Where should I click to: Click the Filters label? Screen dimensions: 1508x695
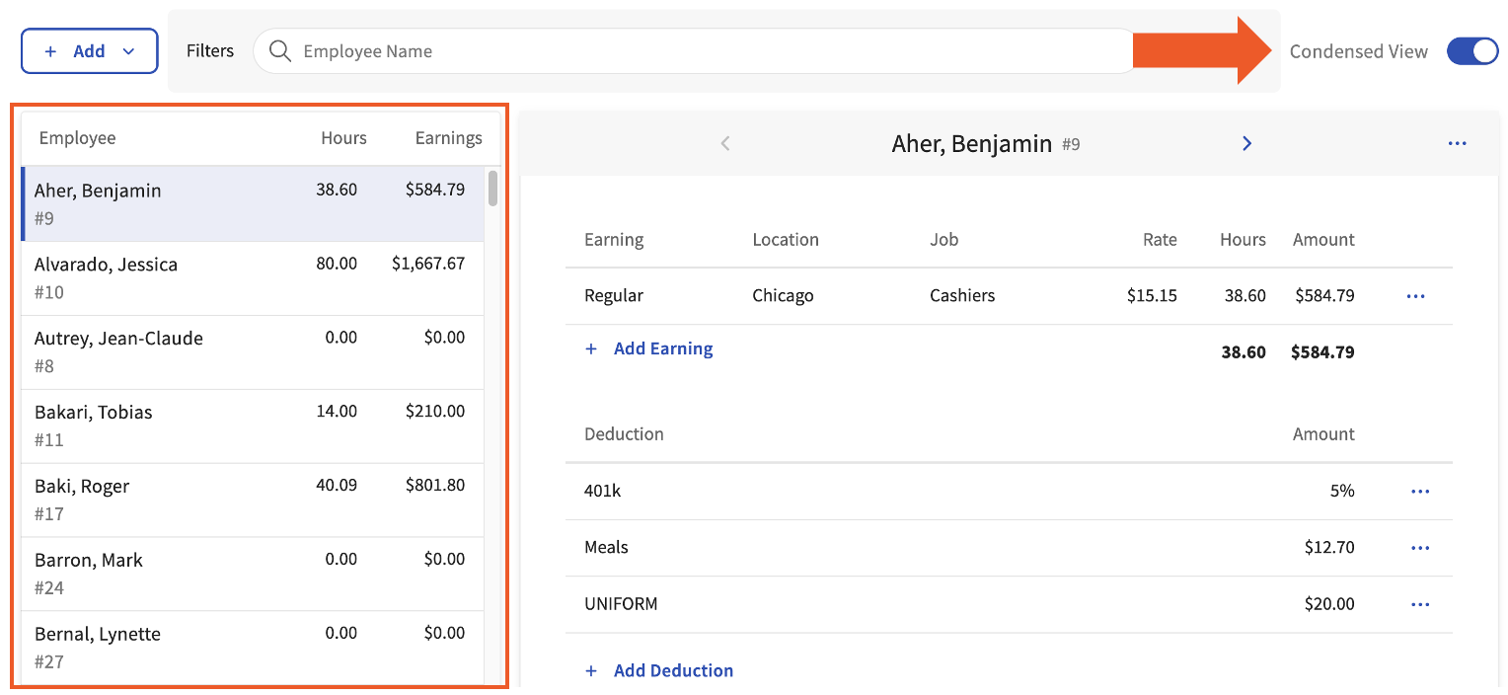point(209,50)
